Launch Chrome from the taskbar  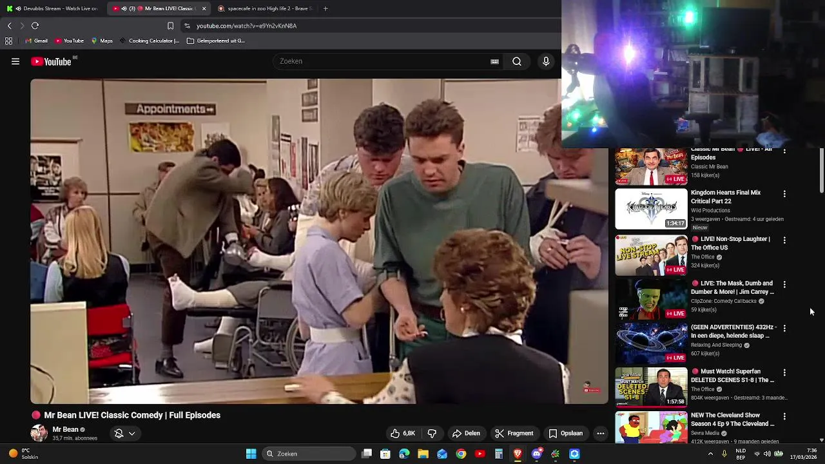click(x=461, y=454)
